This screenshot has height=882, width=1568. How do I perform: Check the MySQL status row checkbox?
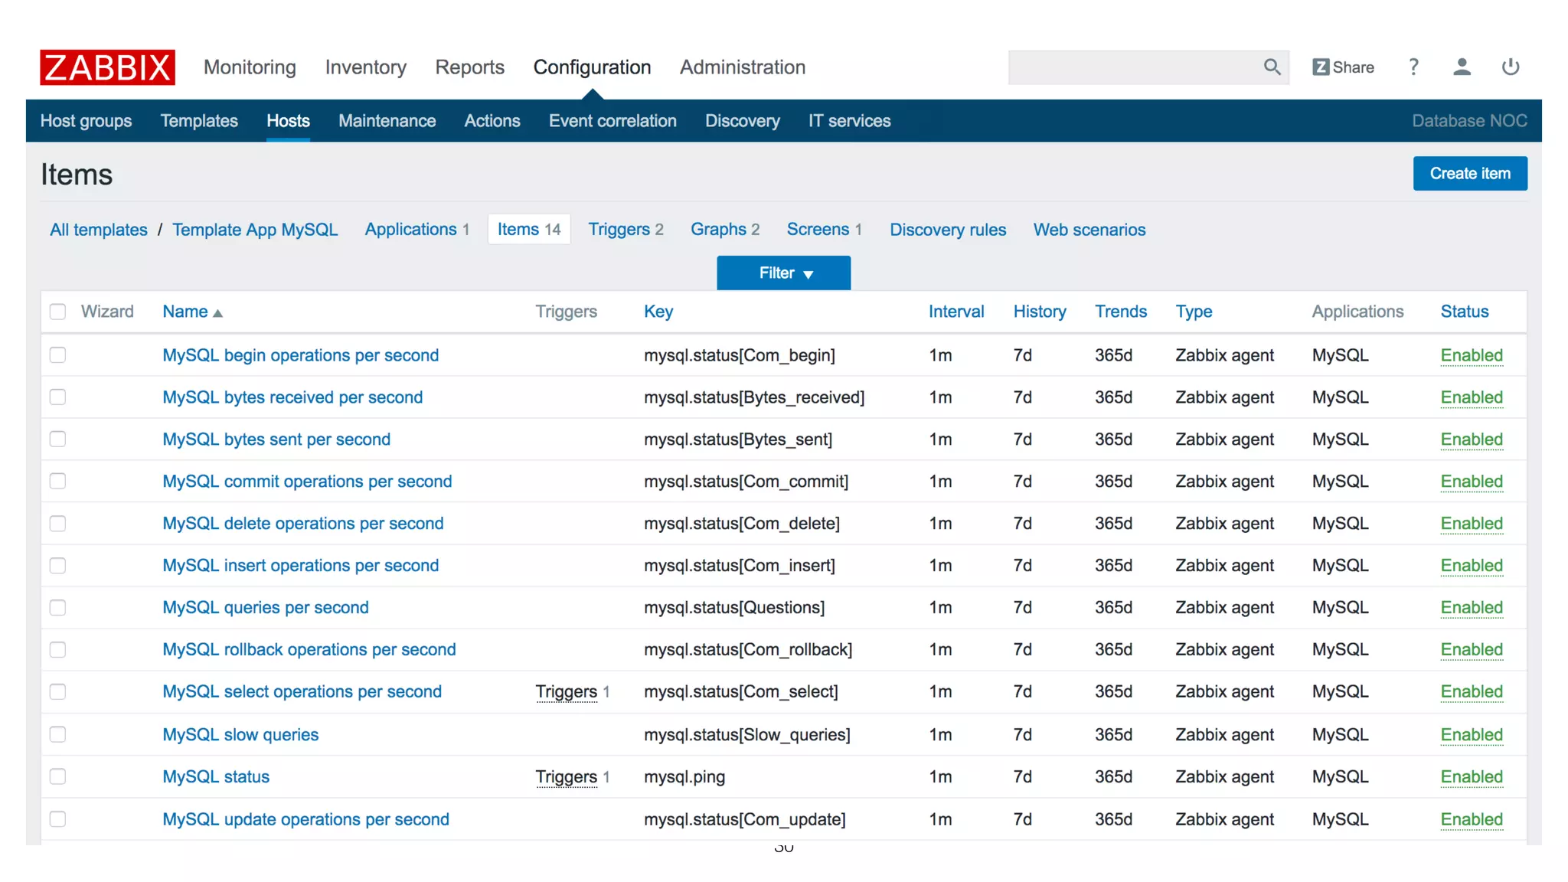58,776
